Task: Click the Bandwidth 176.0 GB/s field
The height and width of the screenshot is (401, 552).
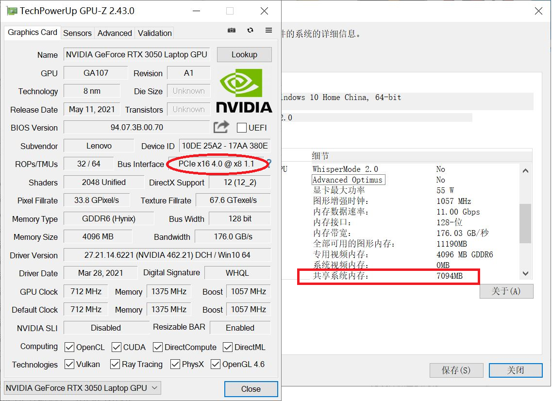Action: [233, 236]
